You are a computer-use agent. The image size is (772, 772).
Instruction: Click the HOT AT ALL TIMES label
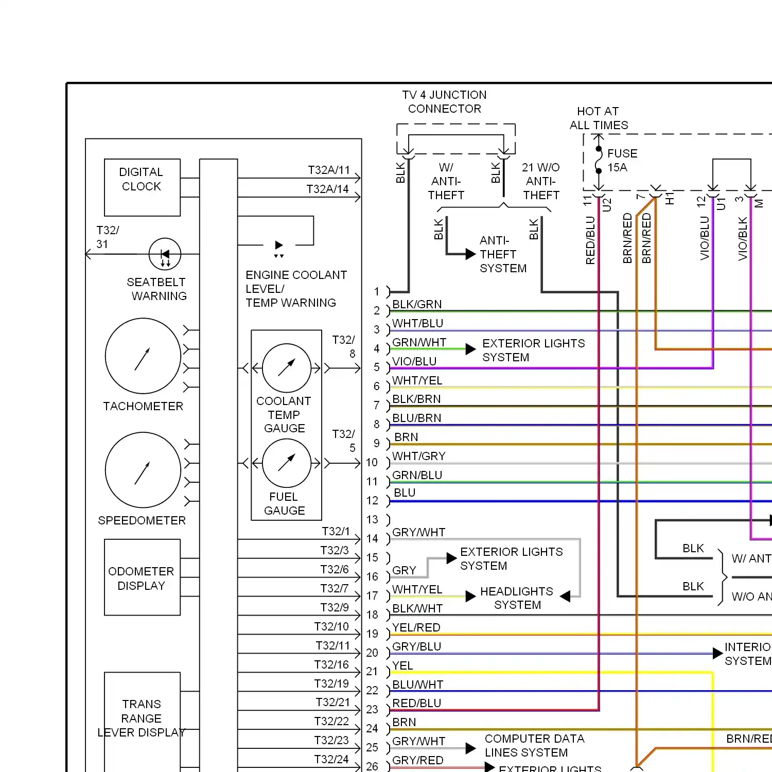point(599,118)
